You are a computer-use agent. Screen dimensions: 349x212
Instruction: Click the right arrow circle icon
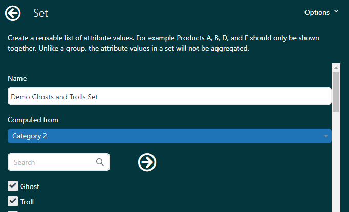(x=147, y=162)
